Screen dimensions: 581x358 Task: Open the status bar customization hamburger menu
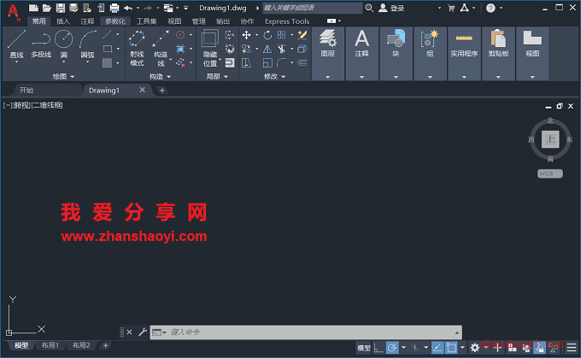pyautogui.click(x=572, y=348)
